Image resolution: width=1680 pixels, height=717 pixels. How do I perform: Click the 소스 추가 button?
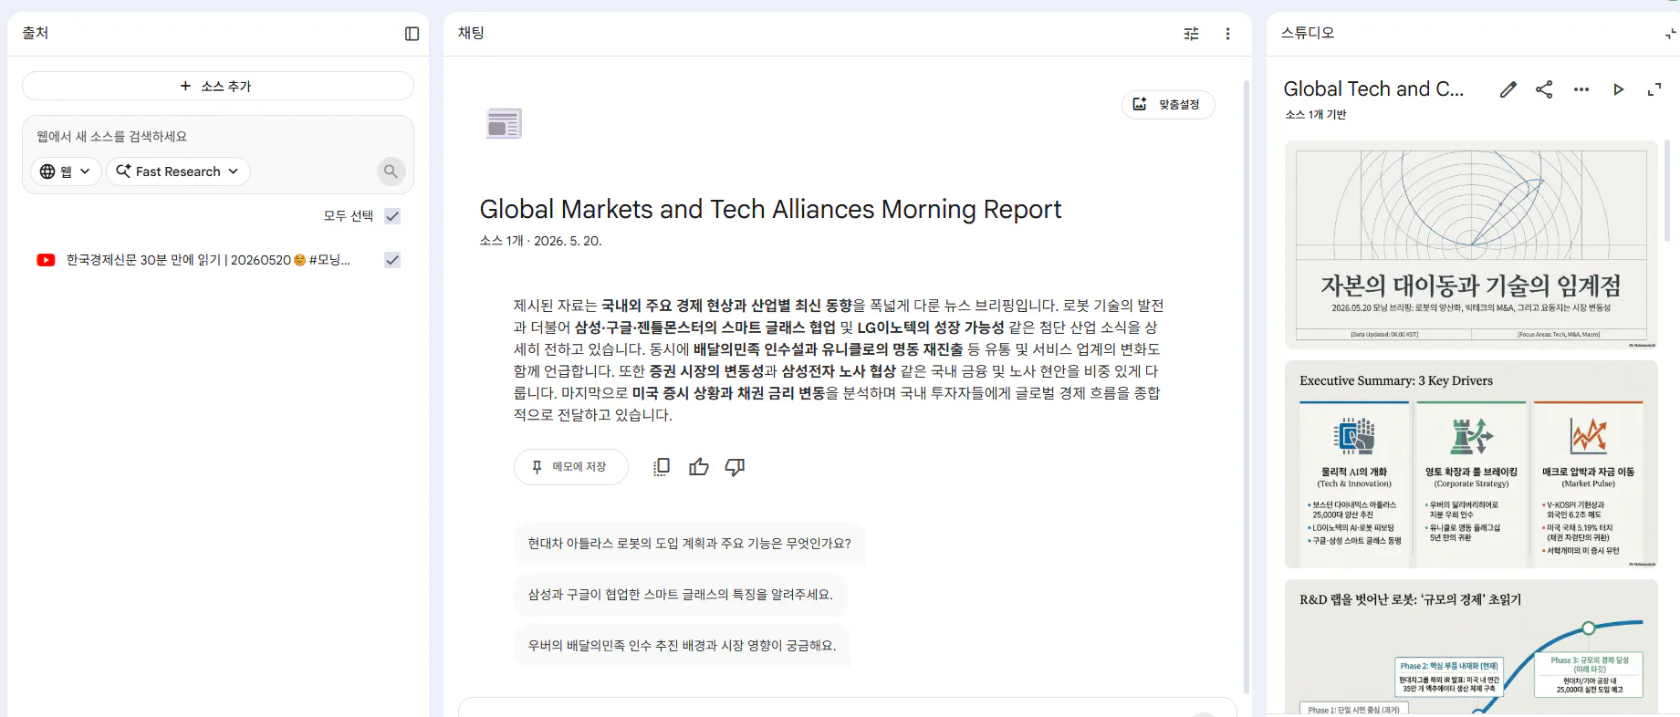[x=217, y=86]
